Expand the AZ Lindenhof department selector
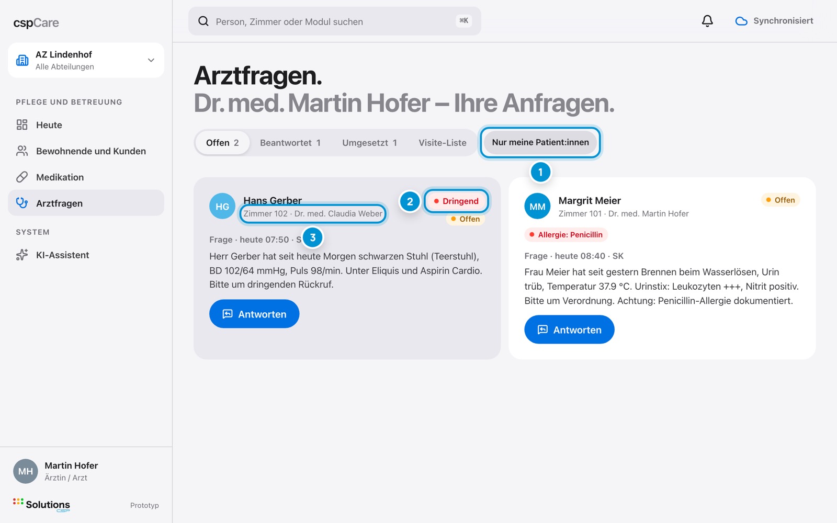Image resolution: width=837 pixels, height=523 pixels. click(x=86, y=60)
